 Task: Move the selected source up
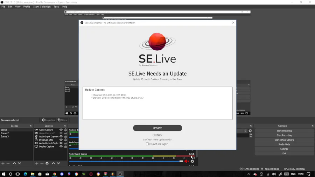[53, 163]
